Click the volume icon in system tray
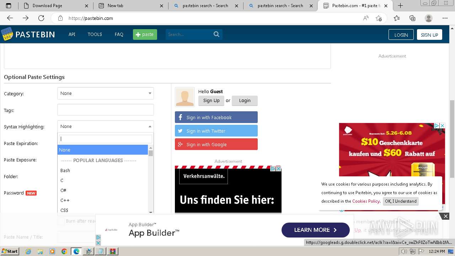455x256 pixels. (x=404, y=251)
